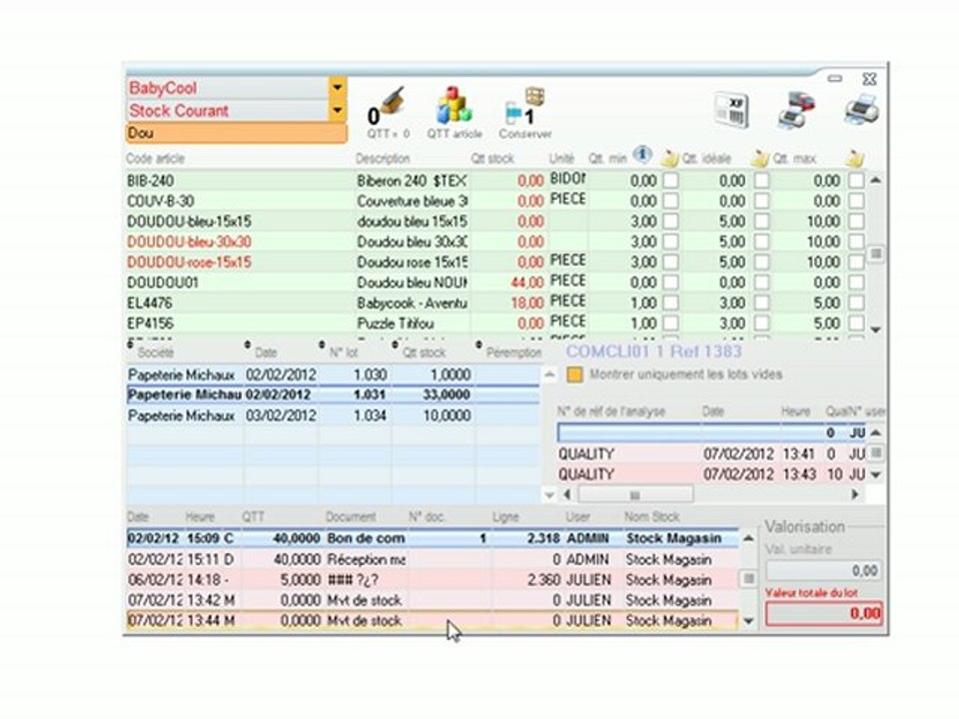The height and width of the screenshot is (719, 959).
Task: Click analysis list scroll down arrow
Action: (876, 474)
